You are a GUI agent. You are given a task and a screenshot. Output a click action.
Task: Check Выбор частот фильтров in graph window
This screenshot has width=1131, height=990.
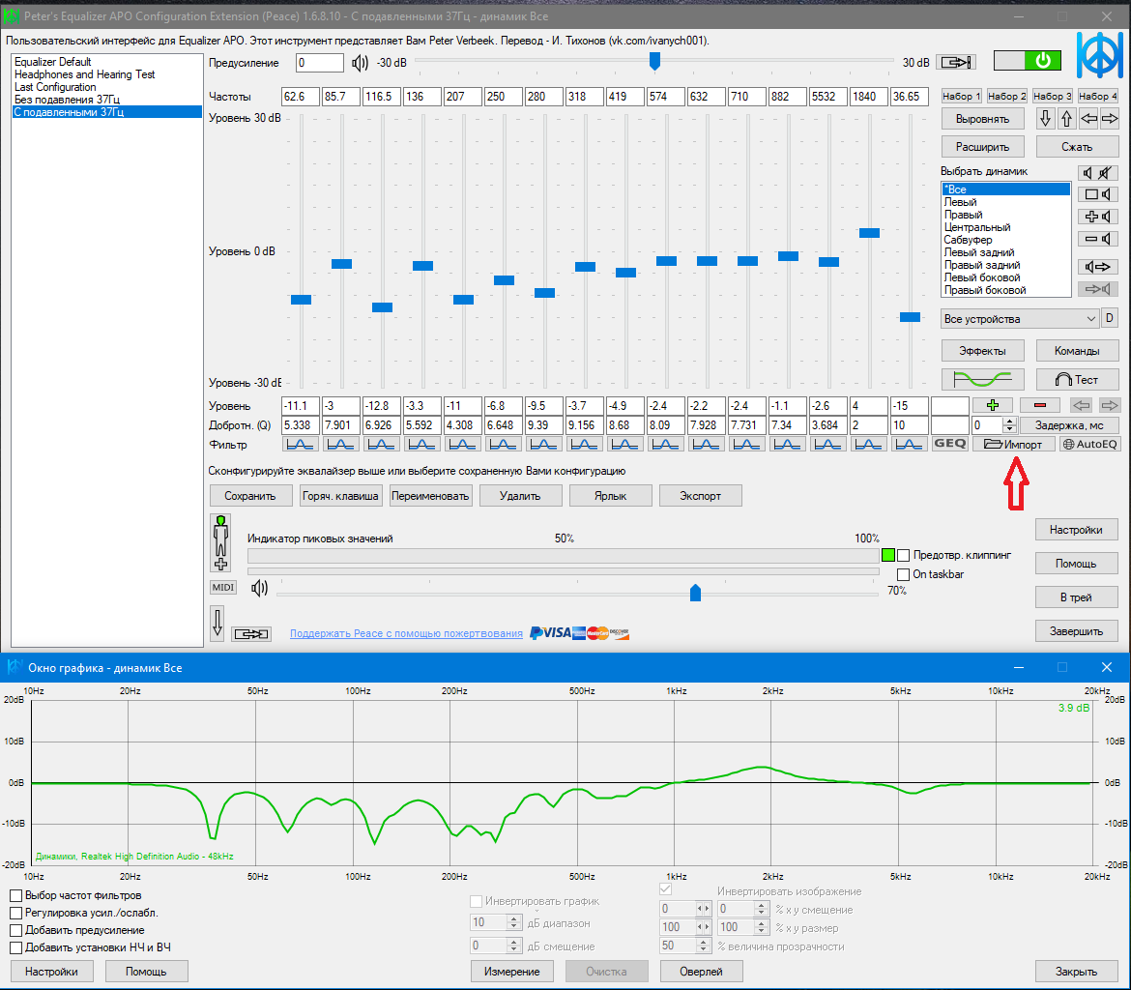[16, 896]
